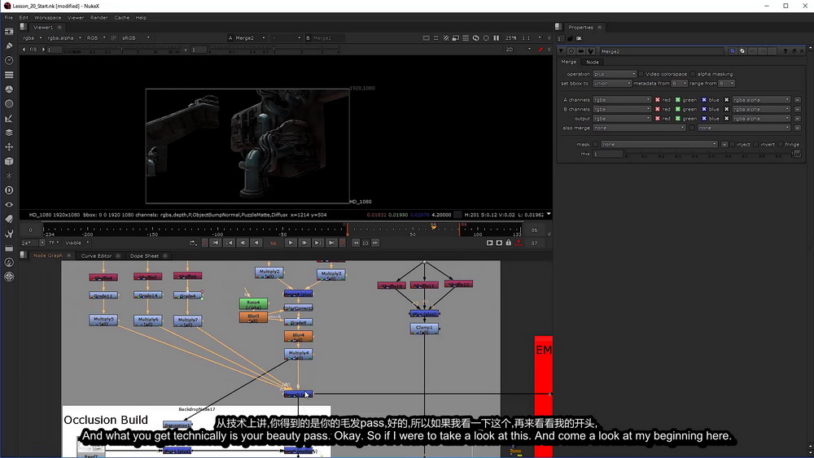
Task: Open the Draw nodes pen icon
Action: pos(9,46)
